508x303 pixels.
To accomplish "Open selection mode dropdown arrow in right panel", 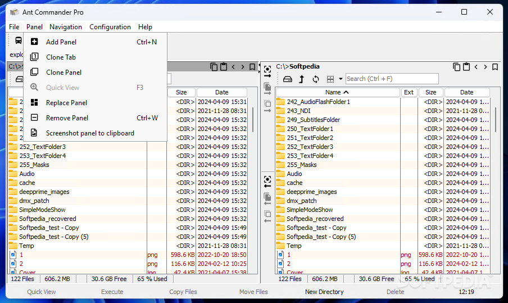I will [341, 79].
